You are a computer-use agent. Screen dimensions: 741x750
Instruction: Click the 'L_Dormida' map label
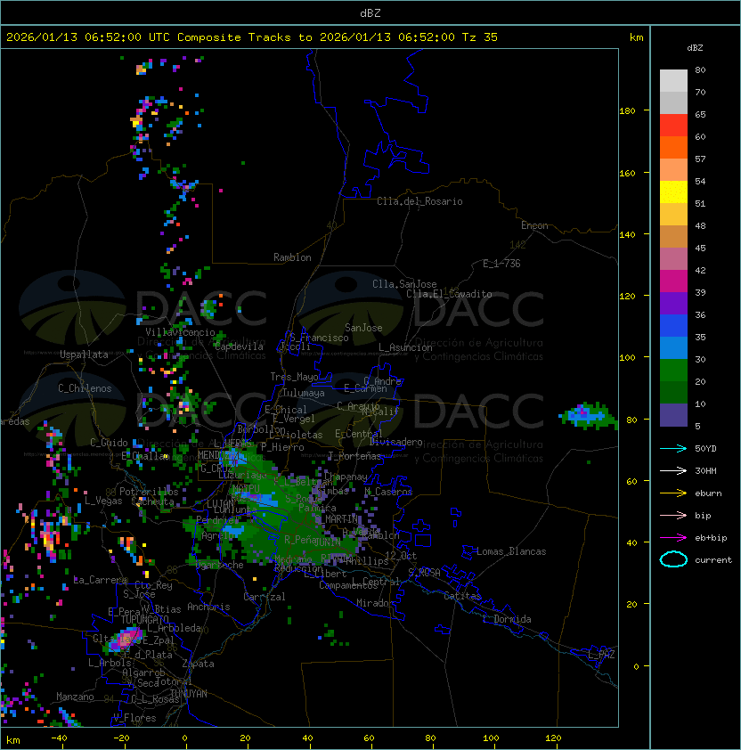coord(507,619)
